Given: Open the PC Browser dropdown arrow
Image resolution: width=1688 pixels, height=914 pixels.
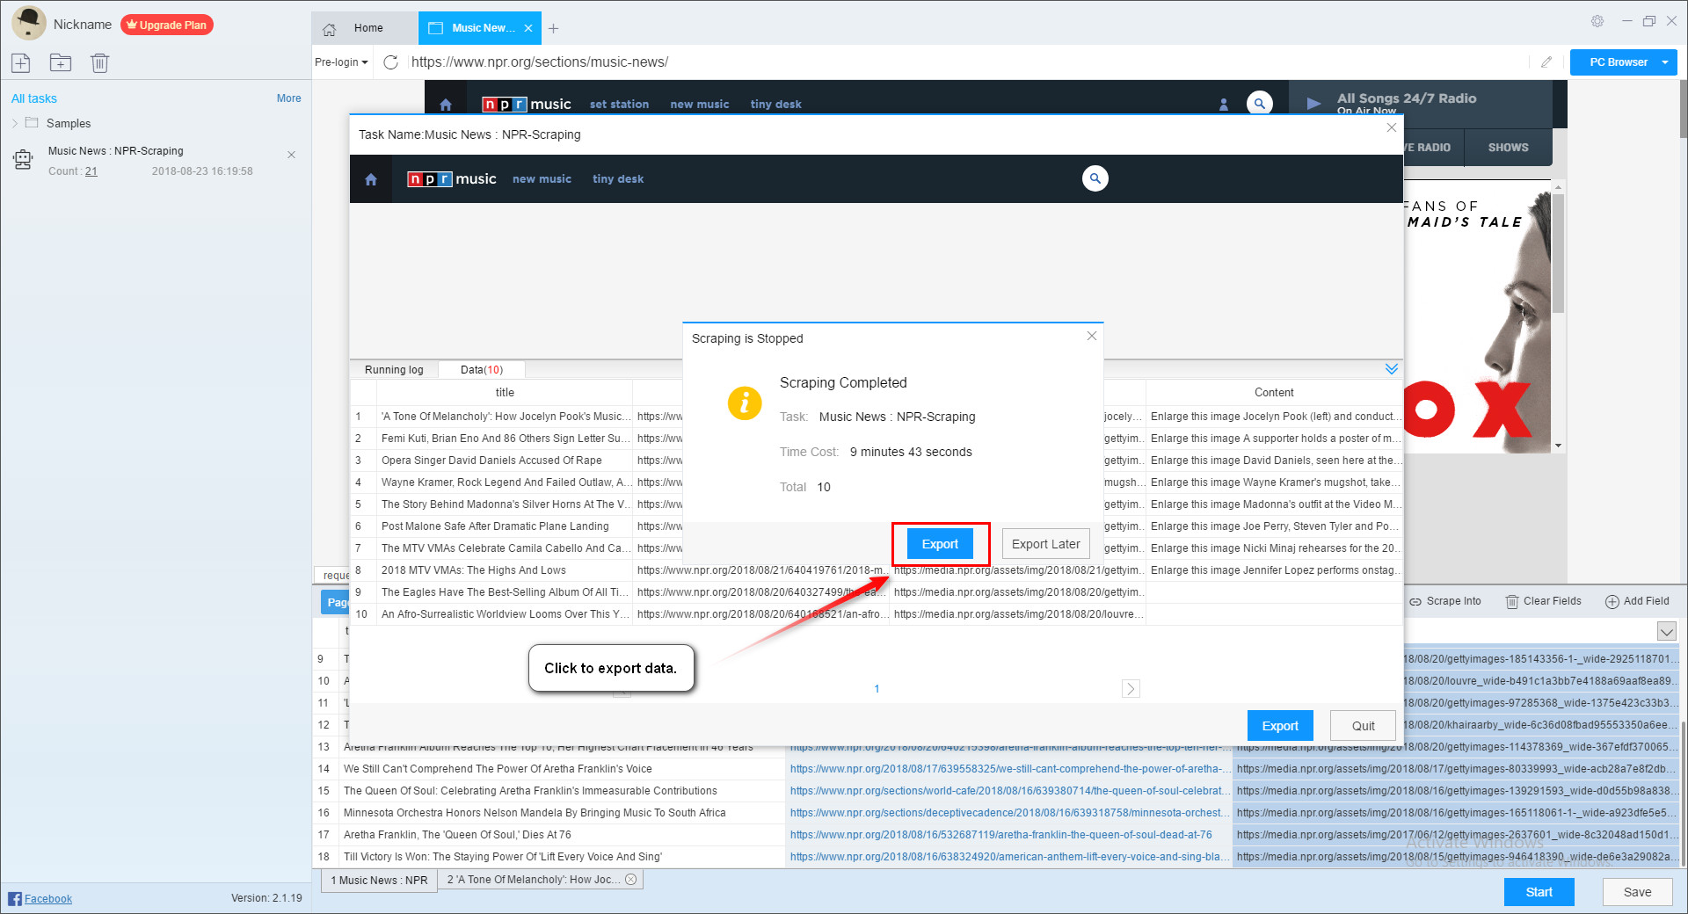Looking at the screenshot, I should pyautogui.click(x=1665, y=62).
